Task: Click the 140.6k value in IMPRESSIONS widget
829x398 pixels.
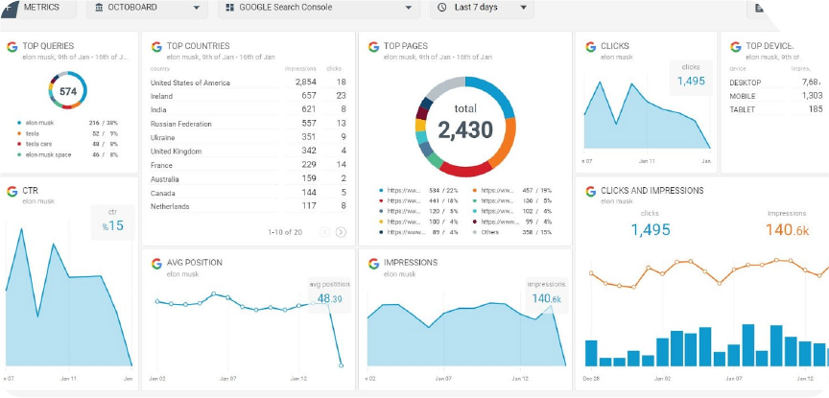Action: (546, 298)
